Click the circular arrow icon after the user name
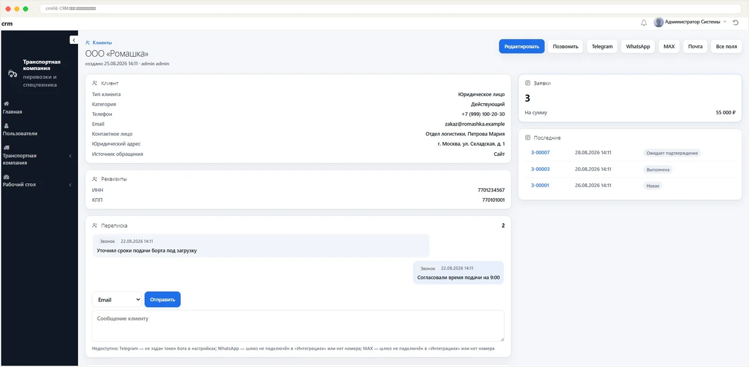 [x=736, y=22]
